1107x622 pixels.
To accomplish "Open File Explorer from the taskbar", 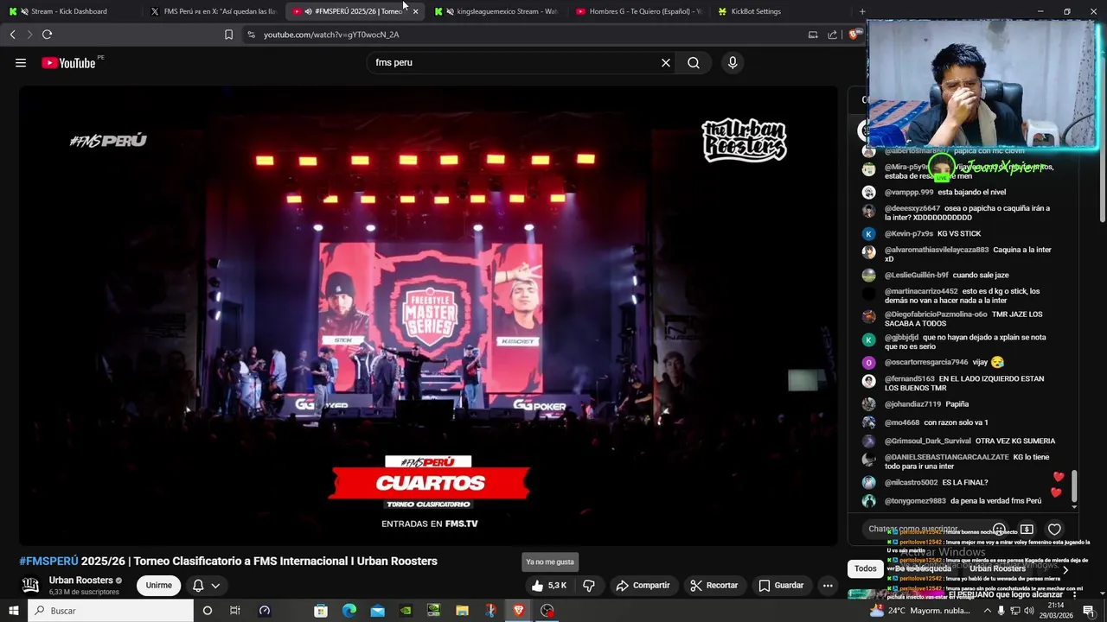I will (462, 611).
